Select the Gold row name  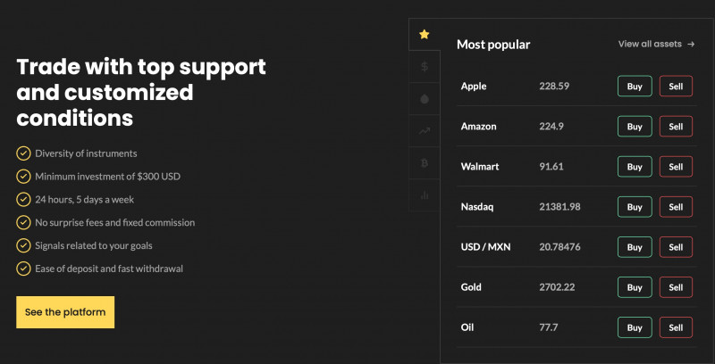pos(471,287)
